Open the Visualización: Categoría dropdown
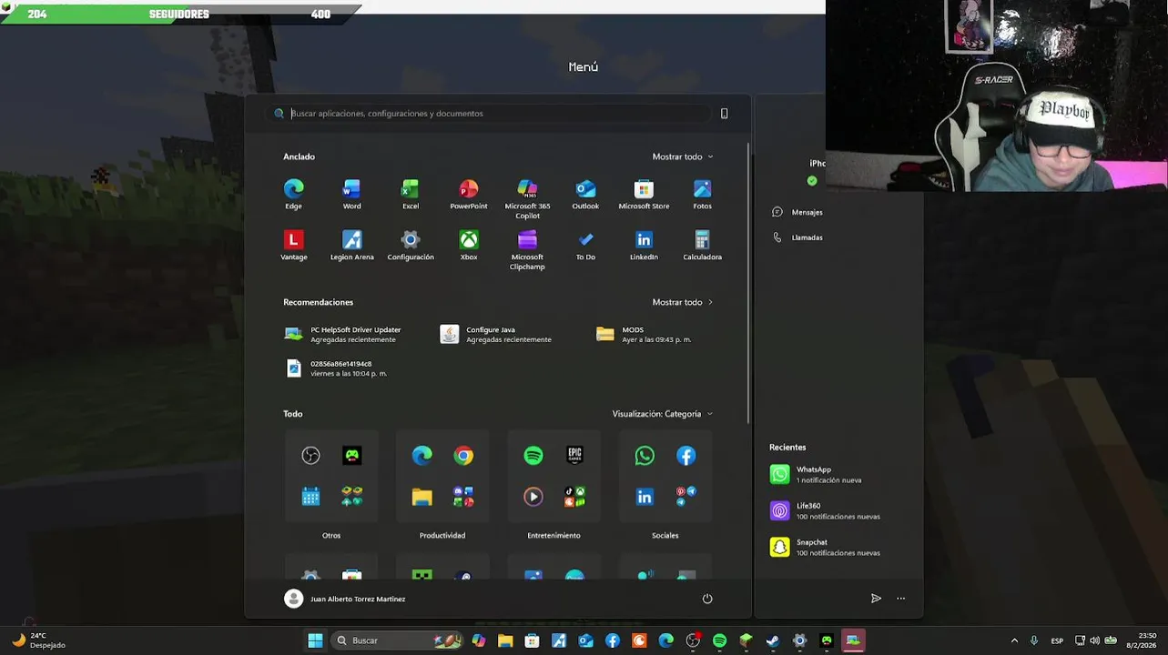Image resolution: width=1168 pixels, height=655 pixels. (x=662, y=414)
